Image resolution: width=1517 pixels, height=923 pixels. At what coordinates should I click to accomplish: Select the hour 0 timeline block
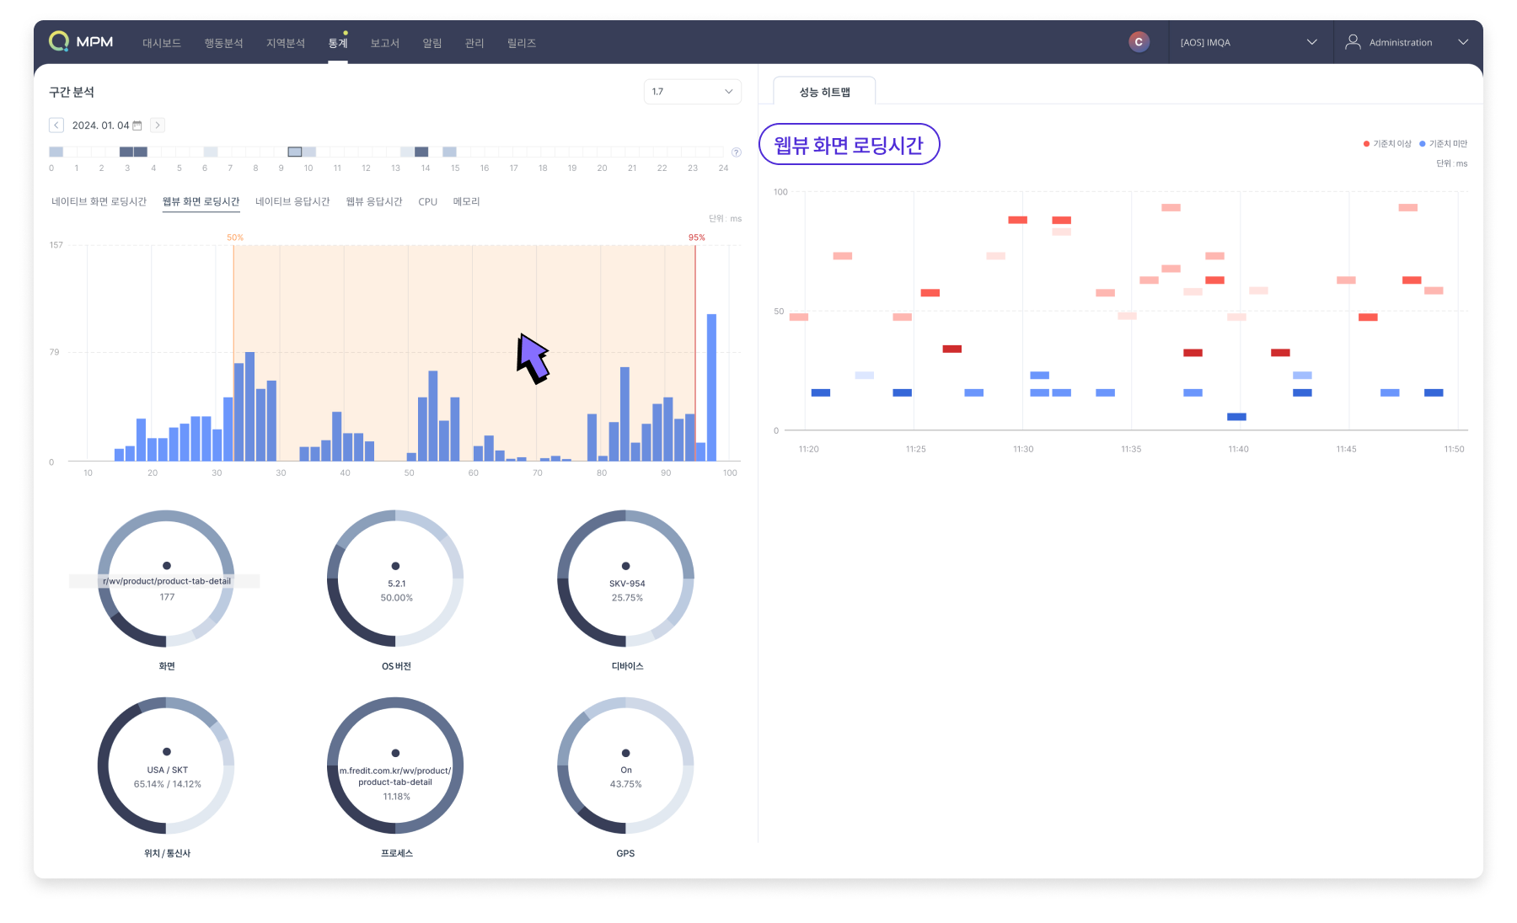click(x=56, y=152)
